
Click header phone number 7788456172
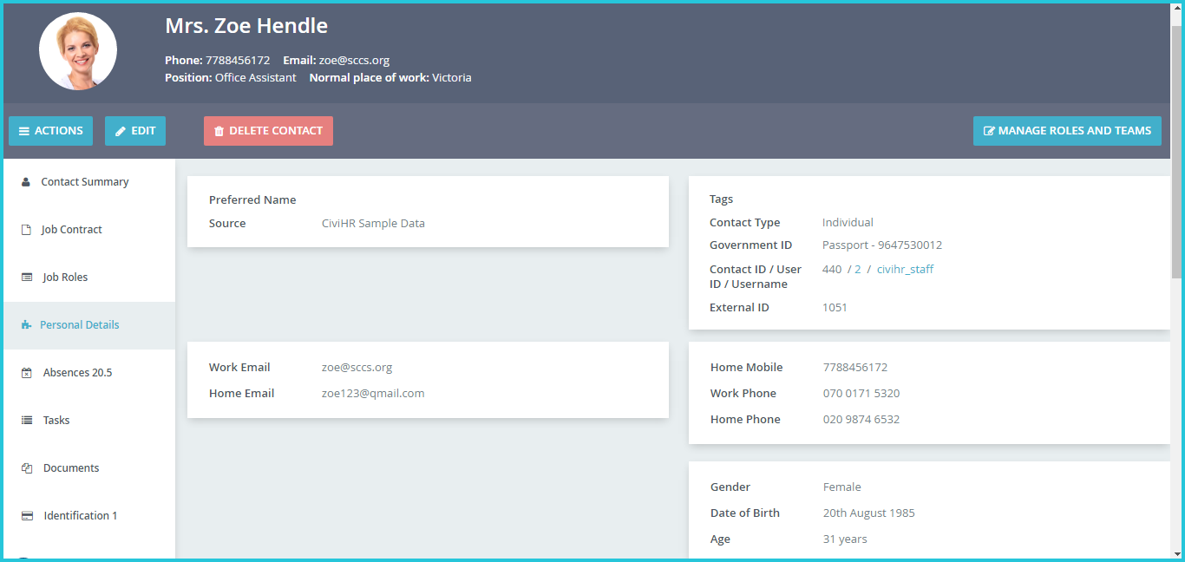coord(238,61)
